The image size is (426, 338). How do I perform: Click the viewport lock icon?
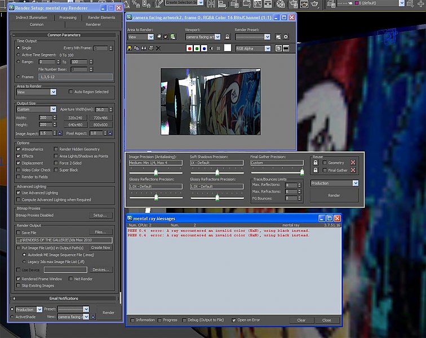[x=227, y=37]
